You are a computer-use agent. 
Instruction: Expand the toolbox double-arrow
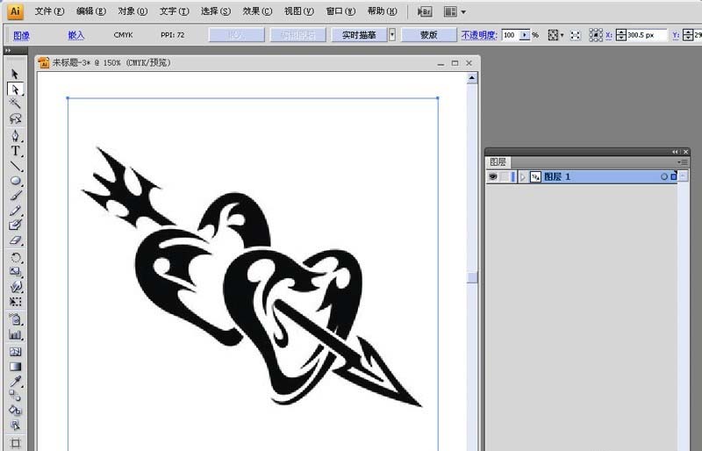pos(8,51)
